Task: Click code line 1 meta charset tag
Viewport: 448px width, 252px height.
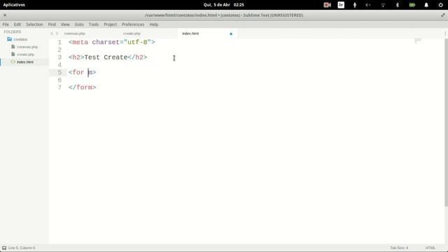Action: point(112,42)
